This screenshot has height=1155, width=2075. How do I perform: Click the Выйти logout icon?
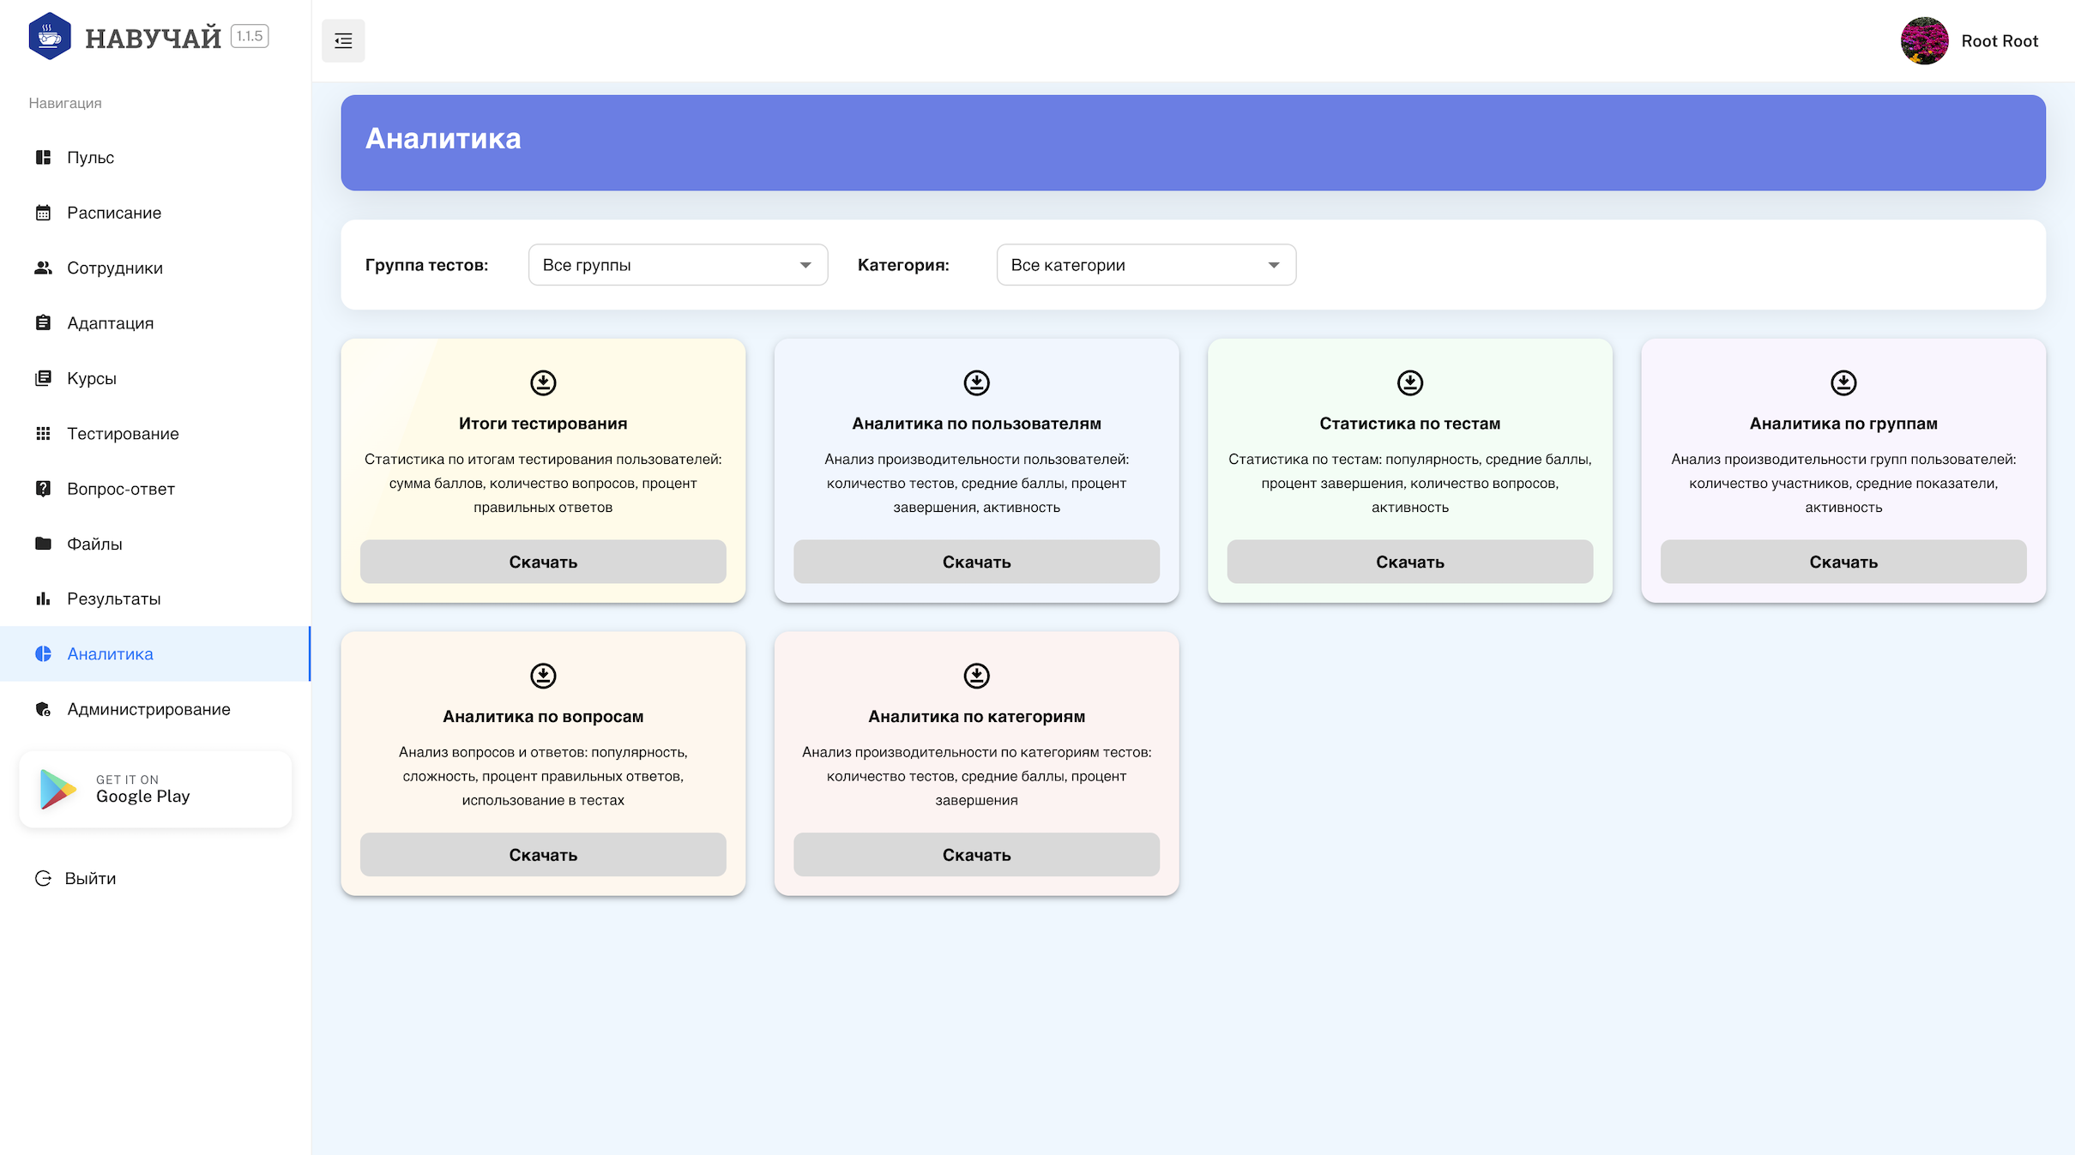43,878
